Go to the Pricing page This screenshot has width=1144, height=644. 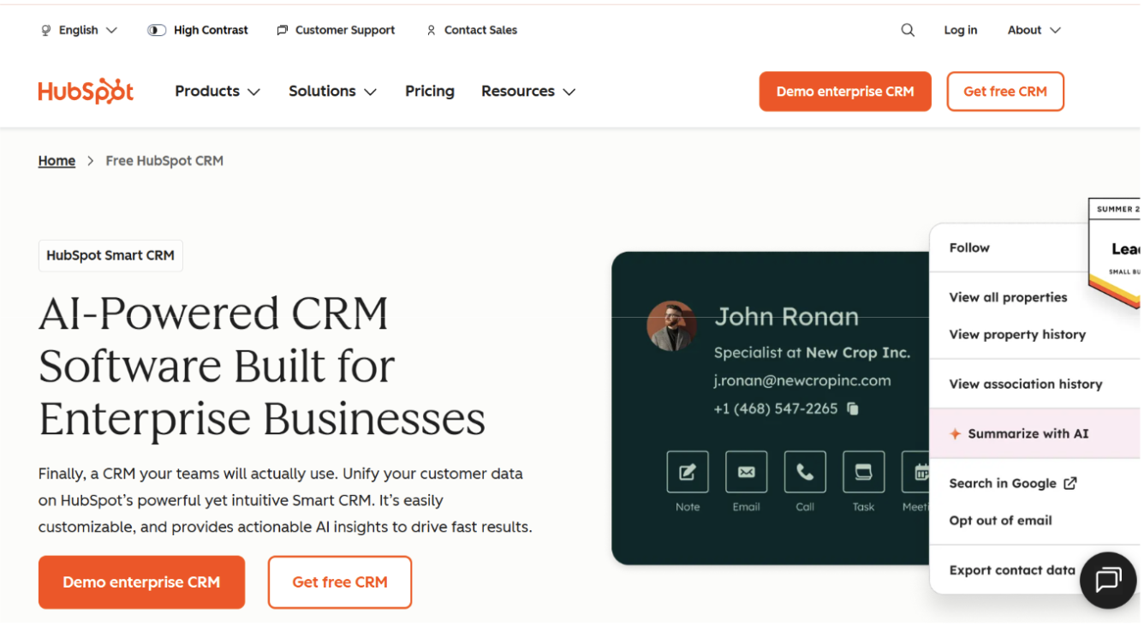click(x=430, y=92)
